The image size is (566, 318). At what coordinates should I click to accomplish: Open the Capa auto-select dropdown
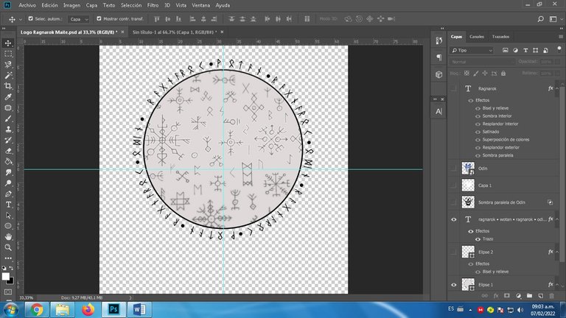(79, 18)
